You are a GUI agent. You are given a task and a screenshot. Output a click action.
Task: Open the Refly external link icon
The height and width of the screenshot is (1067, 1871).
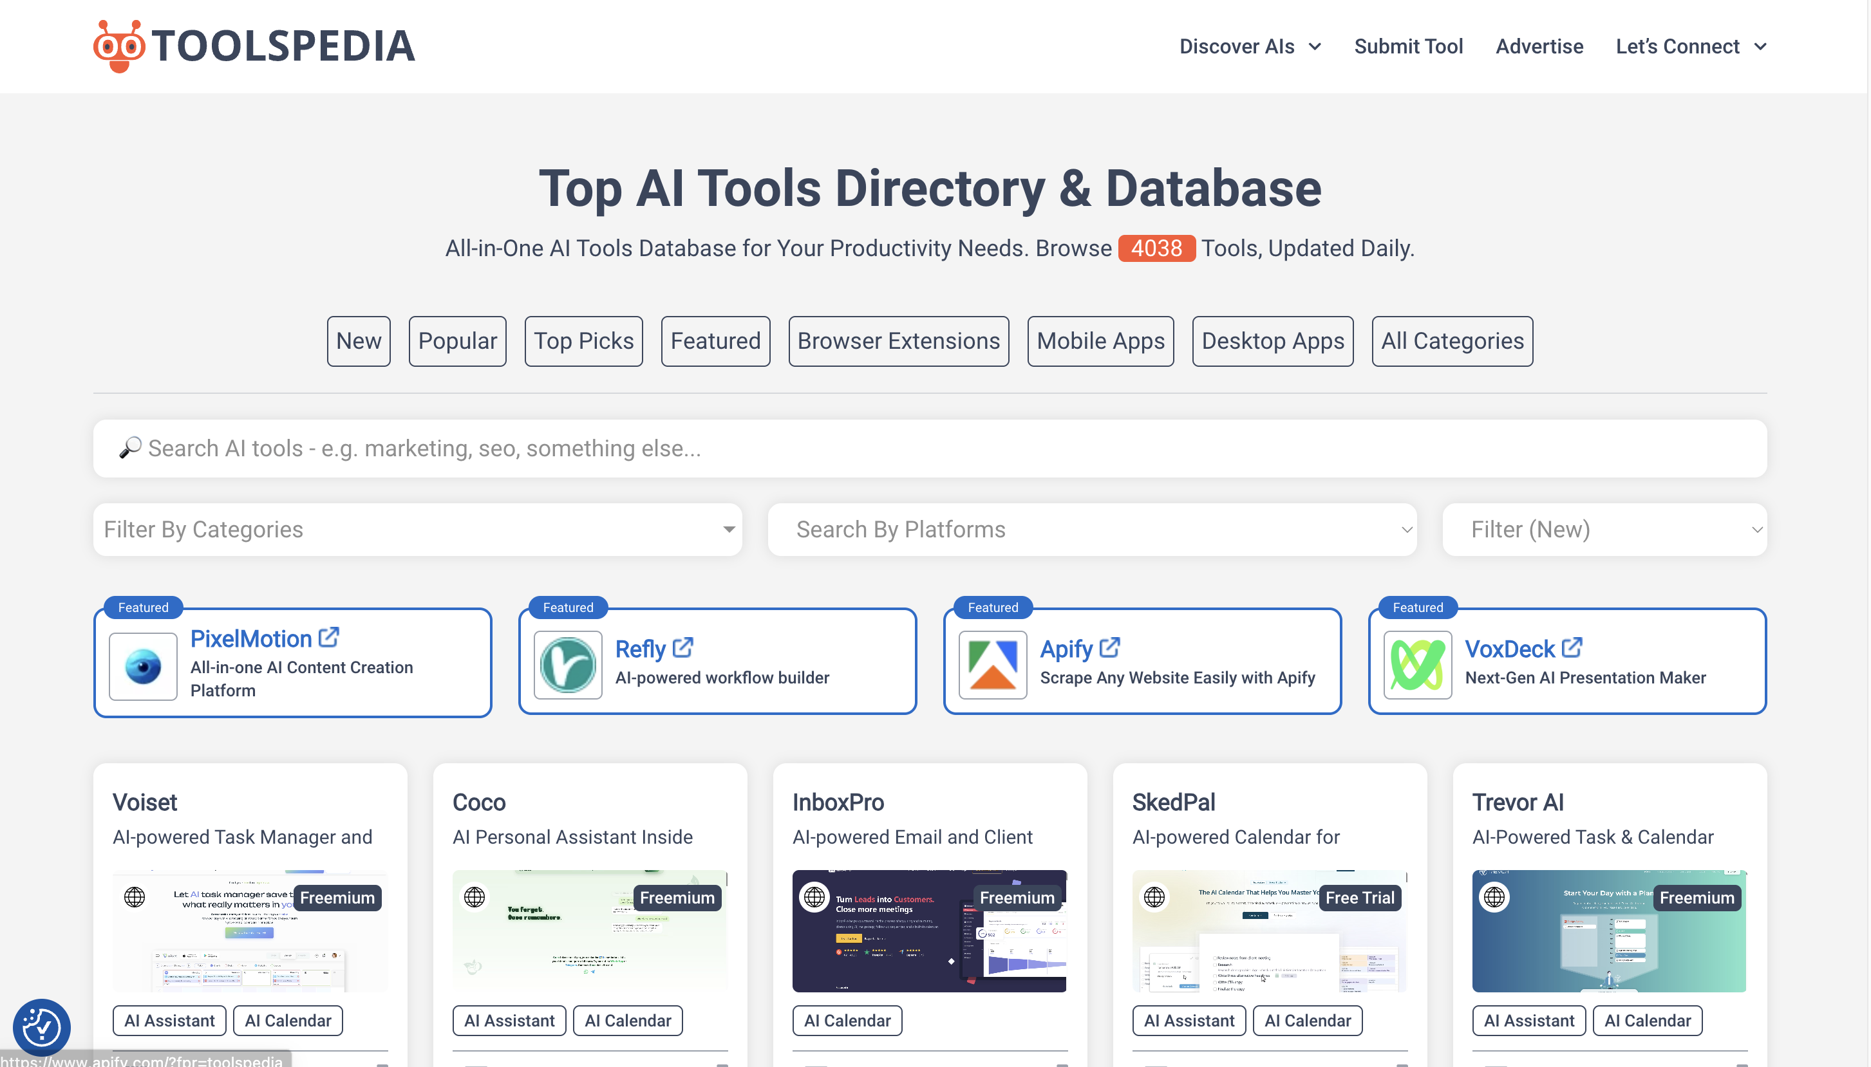(x=682, y=648)
